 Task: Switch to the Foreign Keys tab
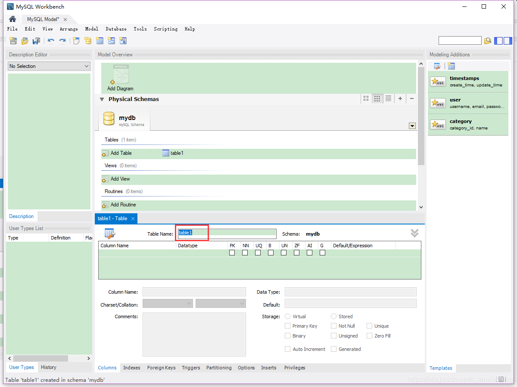point(161,368)
